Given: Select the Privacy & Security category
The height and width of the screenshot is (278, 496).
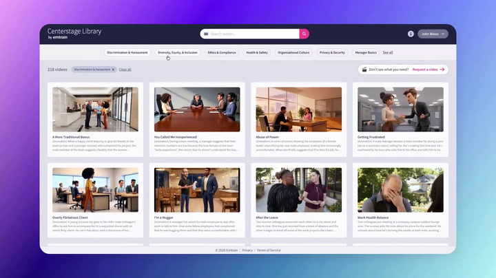Looking at the screenshot, I should point(332,52).
